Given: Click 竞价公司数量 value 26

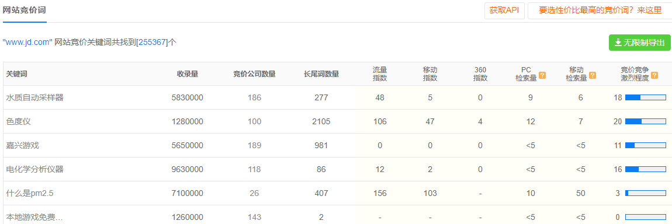Looking at the screenshot, I should pyautogui.click(x=254, y=193).
